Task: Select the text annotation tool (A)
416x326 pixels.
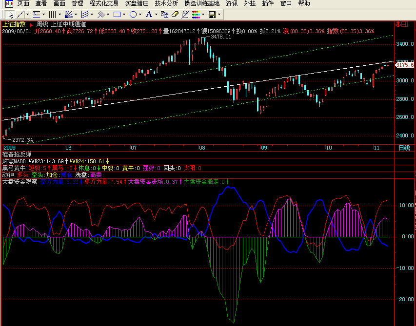Action: point(149,15)
